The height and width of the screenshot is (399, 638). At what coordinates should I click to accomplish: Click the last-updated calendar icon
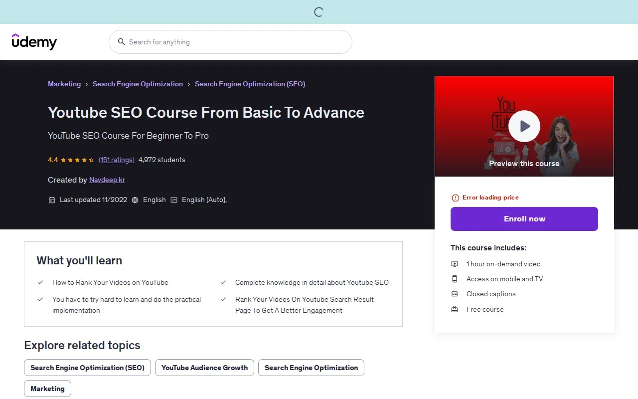52,200
